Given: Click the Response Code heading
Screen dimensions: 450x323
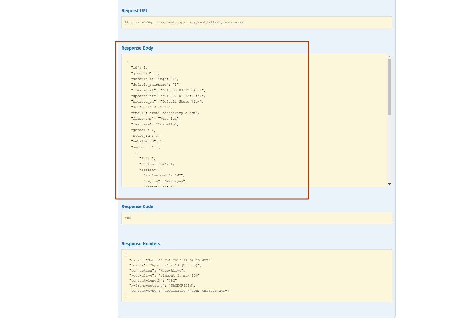Looking at the screenshot, I should click(x=137, y=206).
